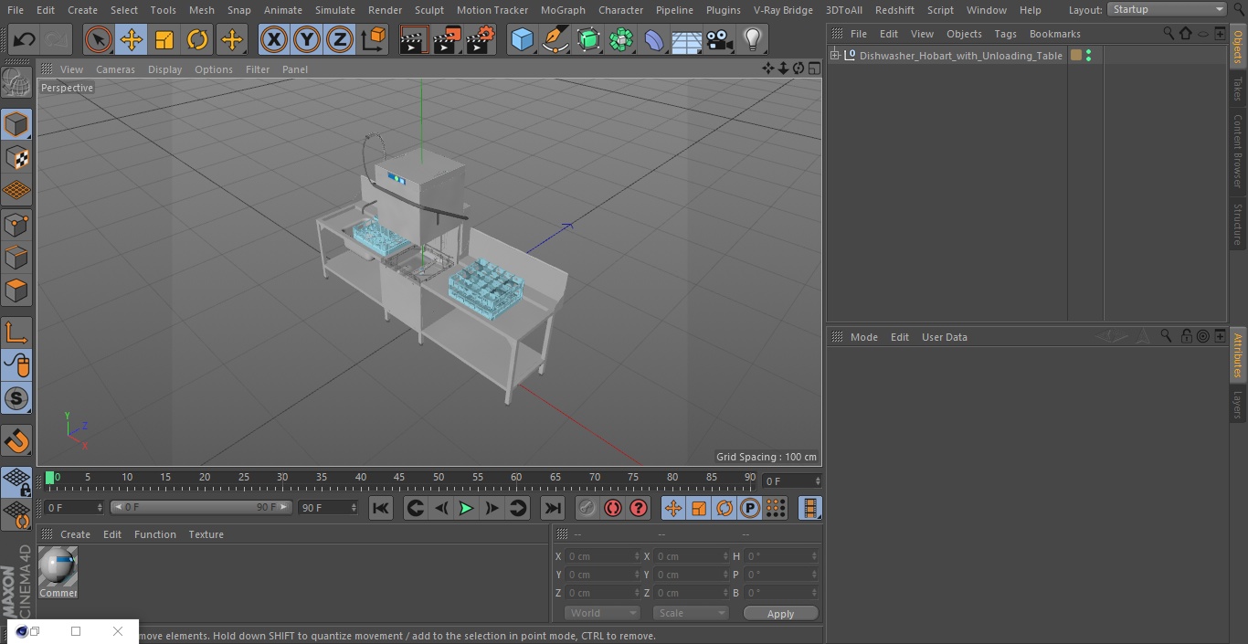The image size is (1248, 644).
Task: Click the current frame field 0 F
Action: 74,507
